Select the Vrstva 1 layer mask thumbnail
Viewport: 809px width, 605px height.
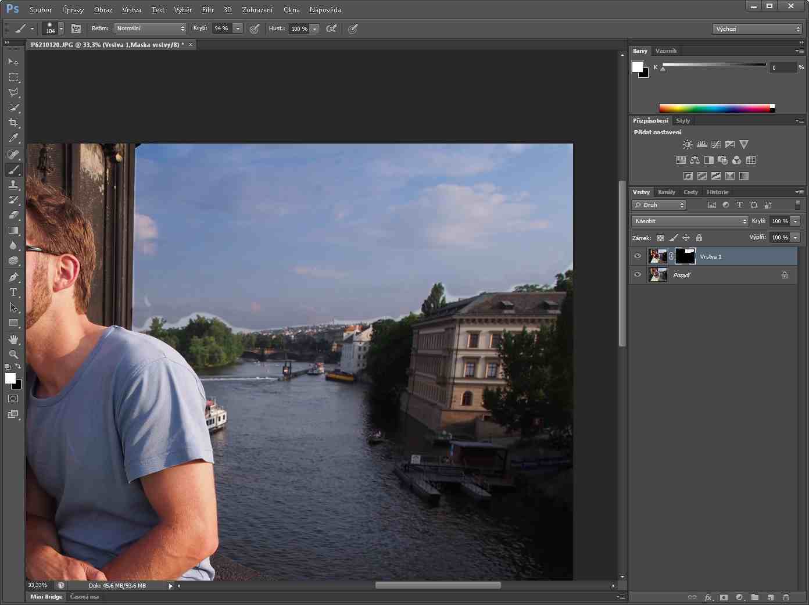685,256
